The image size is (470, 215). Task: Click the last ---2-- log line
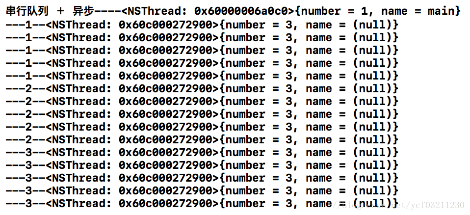point(202,139)
